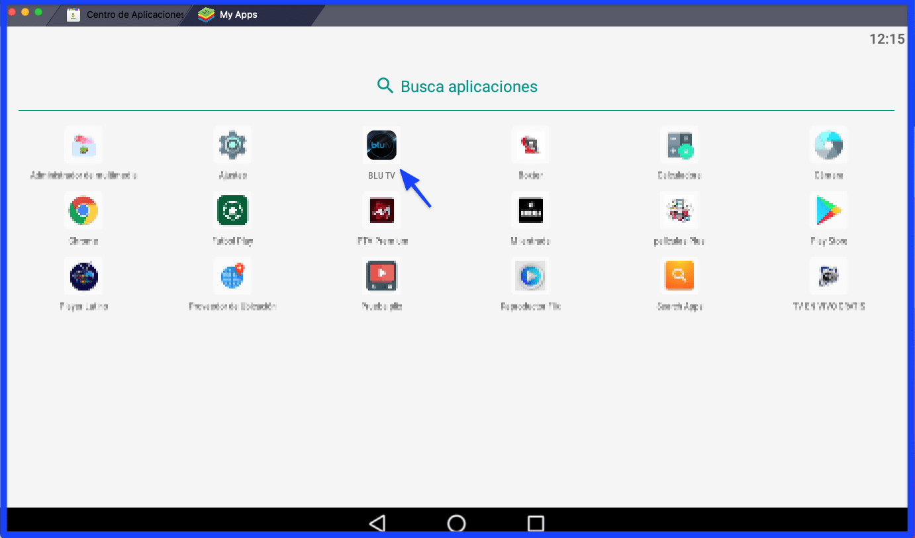The width and height of the screenshot is (915, 538).
Task: Launch the Prueba.apk app
Action: 381,276
